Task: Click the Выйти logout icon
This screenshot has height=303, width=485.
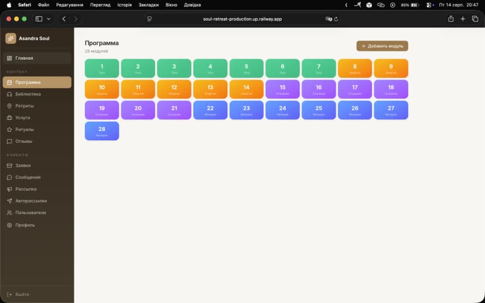Action: tap(9, 294)
